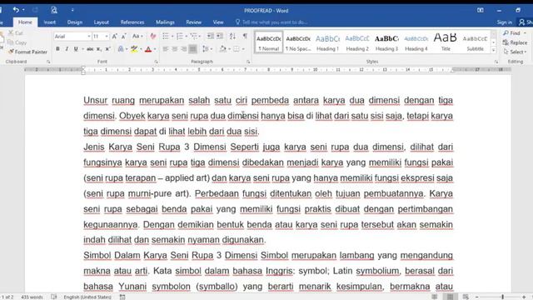Click the zoom slider handle in status bar
Viewport: 533px width, 300px height.
pyautogui.click(x=502, y=297)
